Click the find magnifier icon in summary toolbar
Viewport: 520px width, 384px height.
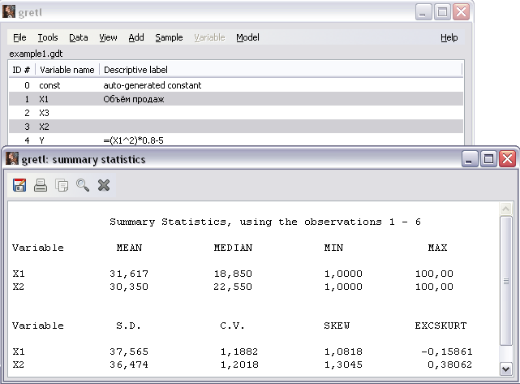pyautogui.click(x=83, y=185)
